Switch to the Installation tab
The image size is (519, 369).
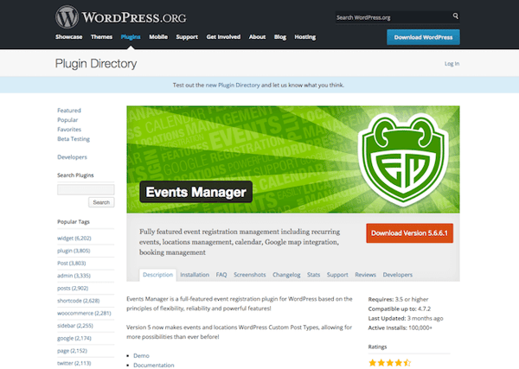[x=195, y=275]
